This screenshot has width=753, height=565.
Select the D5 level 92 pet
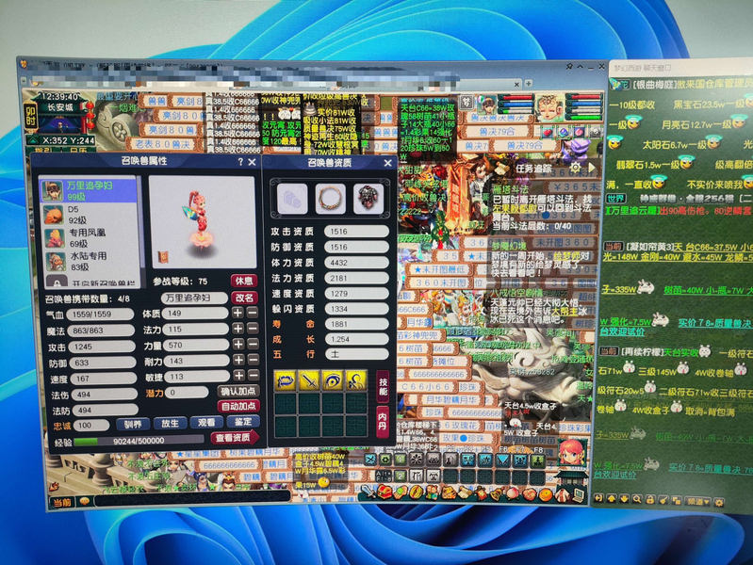pos(89,215)
